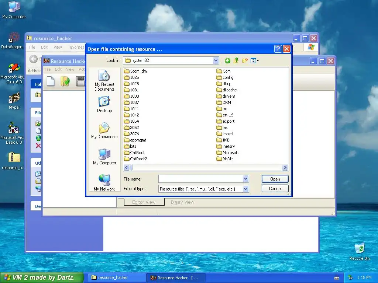Click the dialog Help question mark button

[278, 49]
